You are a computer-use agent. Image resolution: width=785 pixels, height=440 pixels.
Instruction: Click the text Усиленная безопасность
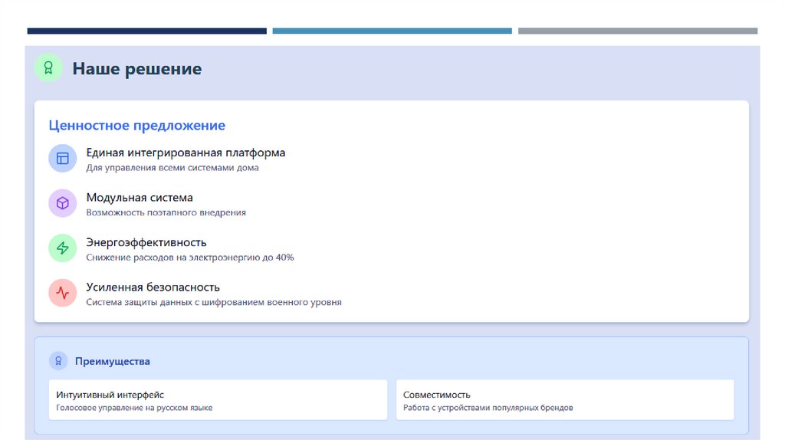tap(153, 287)
